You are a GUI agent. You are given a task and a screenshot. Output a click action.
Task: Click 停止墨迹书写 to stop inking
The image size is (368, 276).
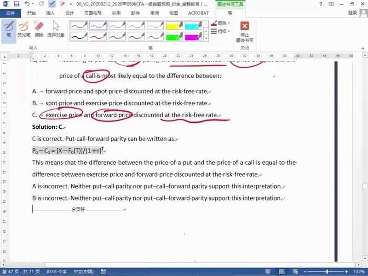click(x=245, y=32)
